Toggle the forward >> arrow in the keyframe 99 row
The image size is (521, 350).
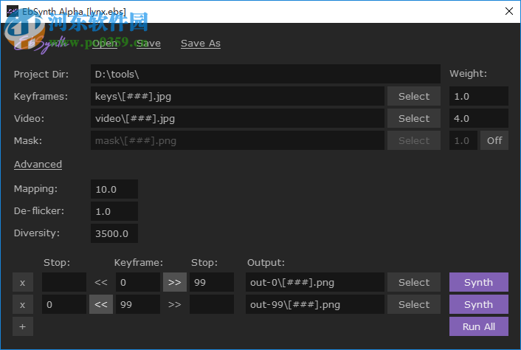coord(175,304)
